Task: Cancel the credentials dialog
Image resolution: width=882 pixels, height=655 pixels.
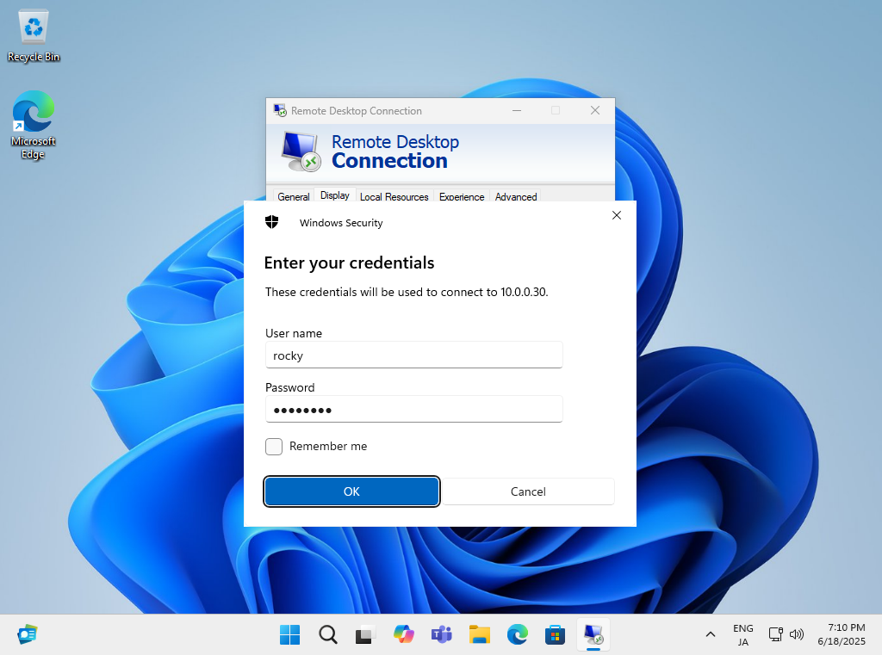Action: [x=528, y=491]
